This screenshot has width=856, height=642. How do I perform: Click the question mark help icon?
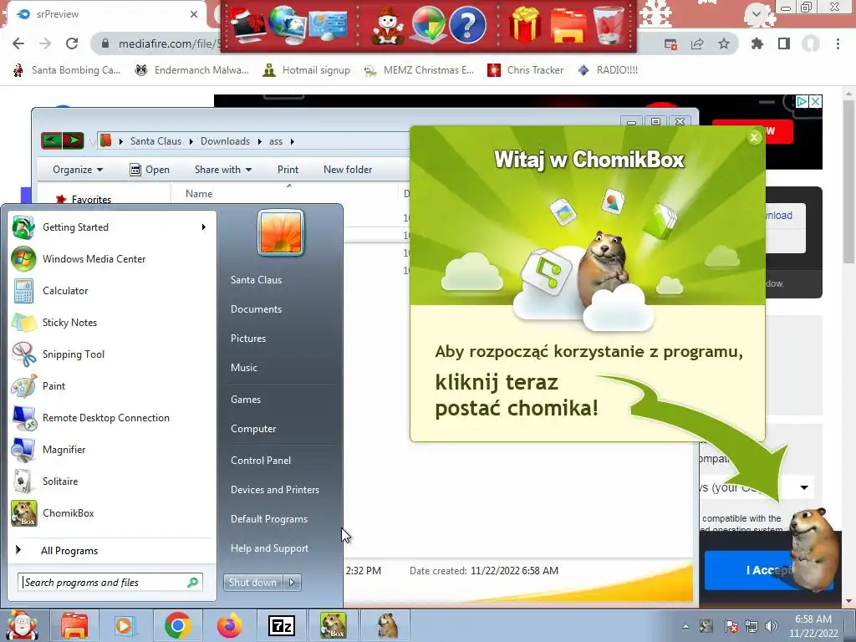point(467,25)
